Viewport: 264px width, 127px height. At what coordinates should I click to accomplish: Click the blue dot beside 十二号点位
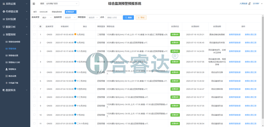click(x=75, y=81)
